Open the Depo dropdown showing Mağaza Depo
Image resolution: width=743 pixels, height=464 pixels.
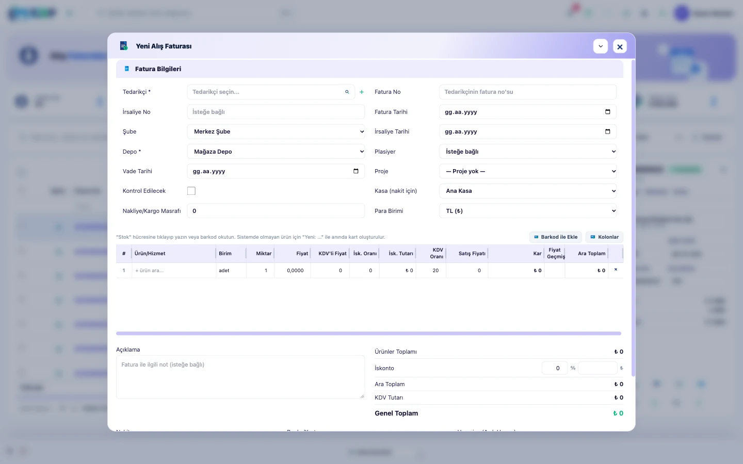click(x=276, y=152)
